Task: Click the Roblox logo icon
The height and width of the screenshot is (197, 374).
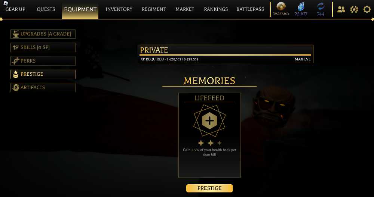Action: click(6, 3)
